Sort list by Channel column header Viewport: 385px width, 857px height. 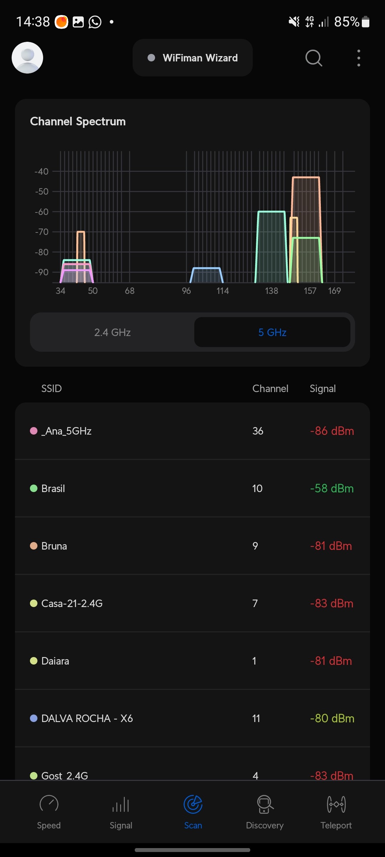[x=270, y=389]
